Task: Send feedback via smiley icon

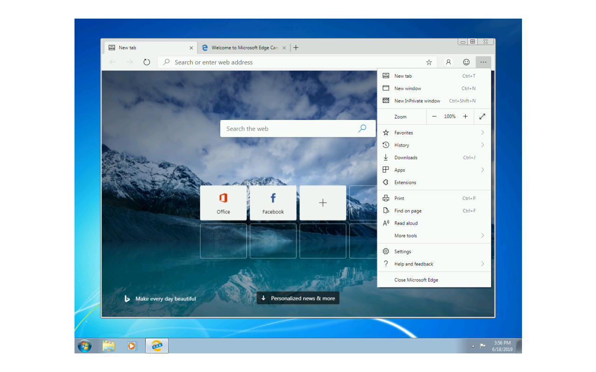Action: (x=466, y=62)
